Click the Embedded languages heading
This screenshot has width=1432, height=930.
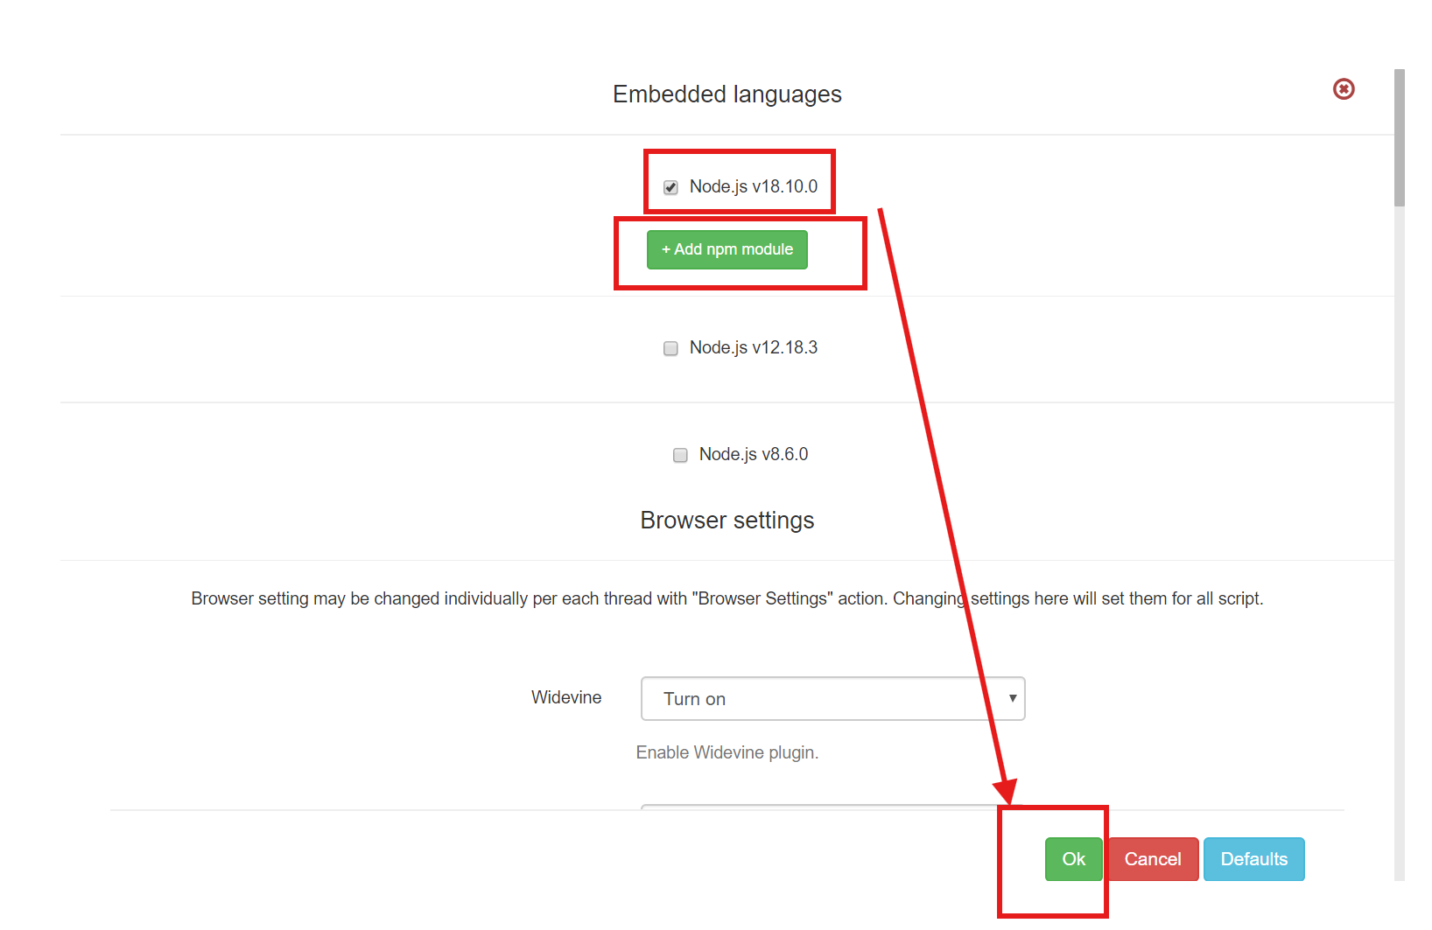coord(727,94)
